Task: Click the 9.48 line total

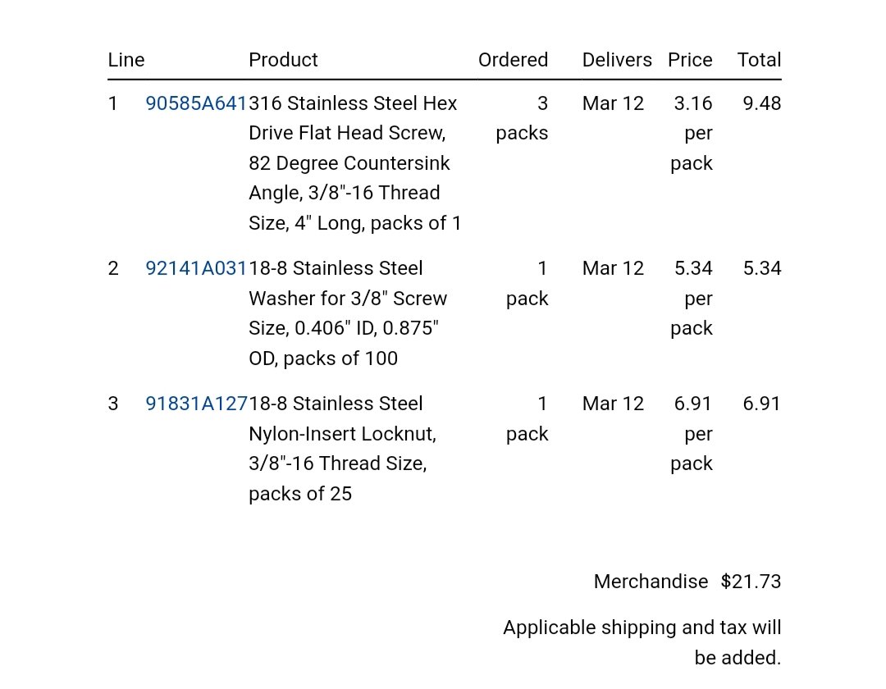Action: point(761,103)
